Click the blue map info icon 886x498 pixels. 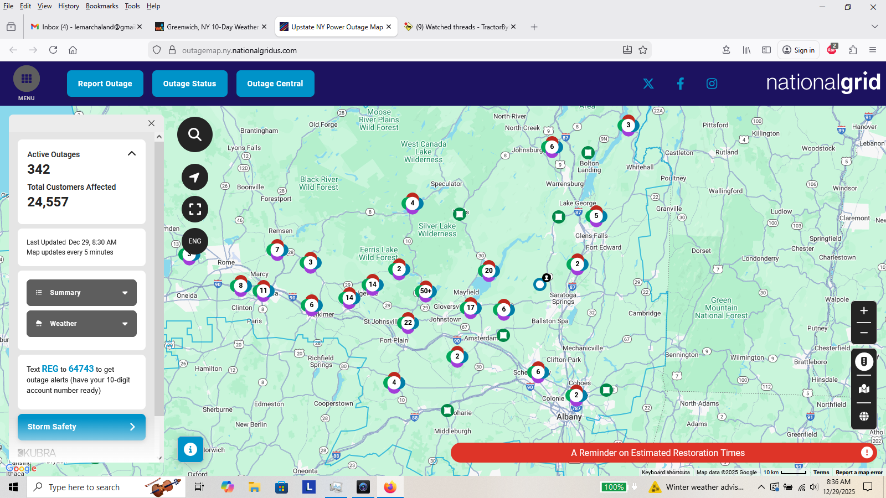[x=190, y=449]
